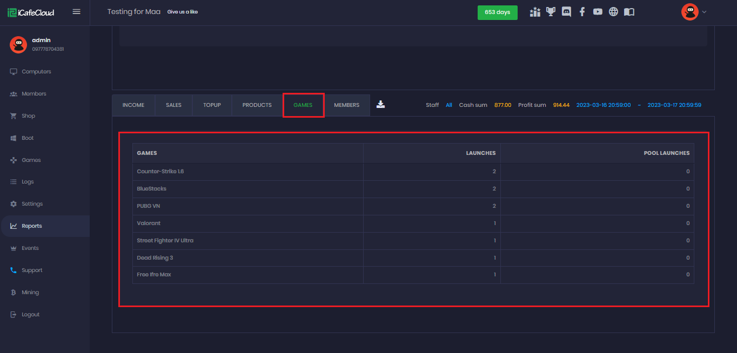
Task: Switch to the MEMBERS tab
Action: (x=346, y=105)
